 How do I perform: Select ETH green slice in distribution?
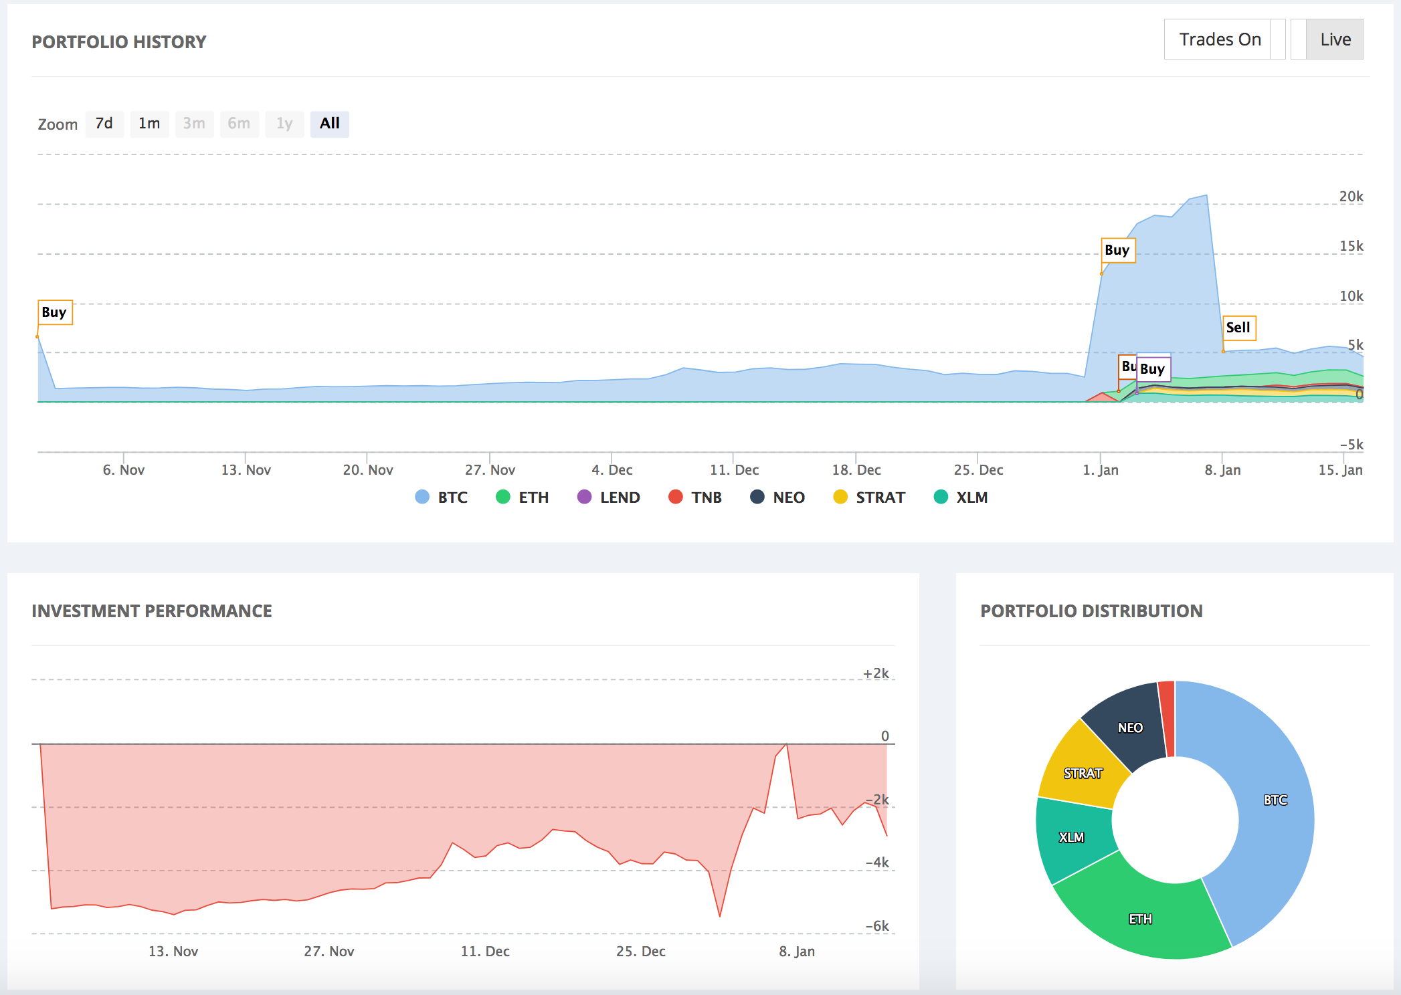(x=1140, y=919)
